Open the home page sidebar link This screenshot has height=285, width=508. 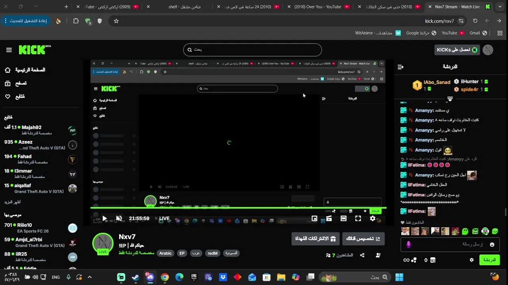pos(25,70)
